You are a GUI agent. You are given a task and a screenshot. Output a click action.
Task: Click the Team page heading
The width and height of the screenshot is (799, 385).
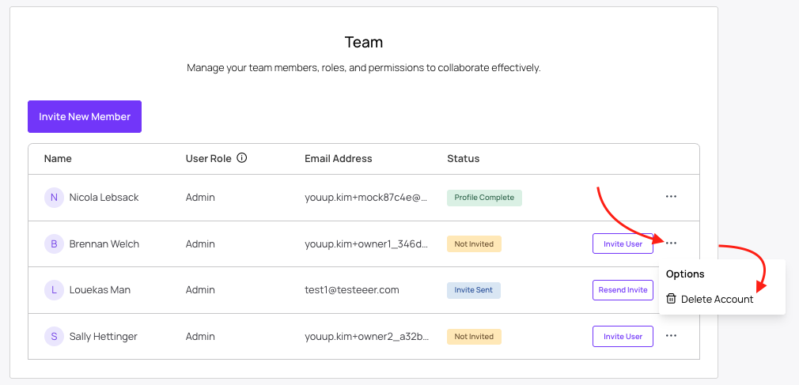pyautogui.click(x=364, y=42)
